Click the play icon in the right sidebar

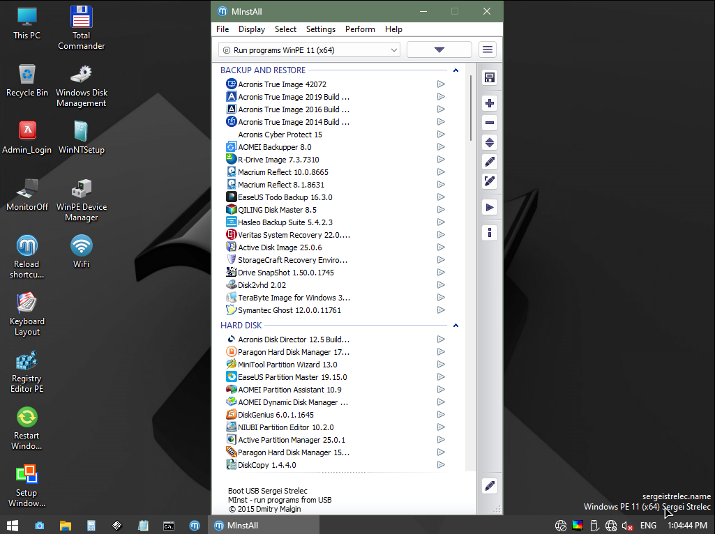pyautogui.click(x=490, y=207)
